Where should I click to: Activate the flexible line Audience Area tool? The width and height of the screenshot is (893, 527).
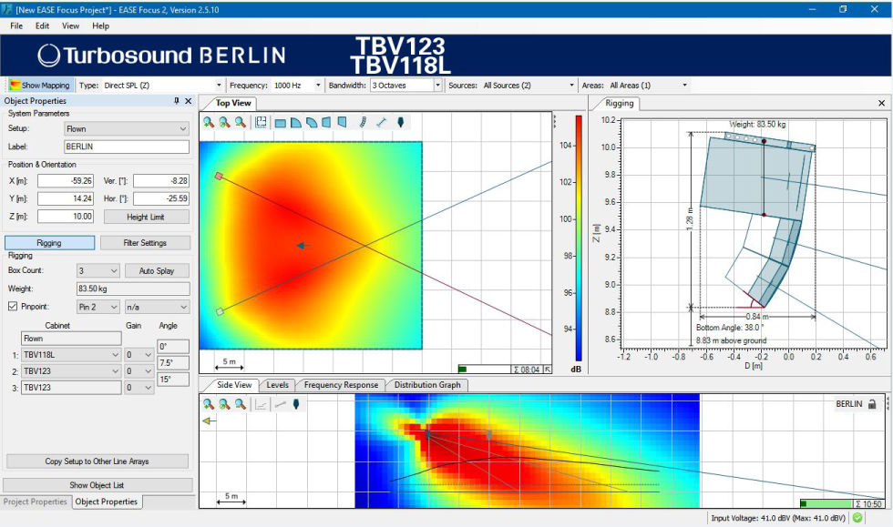pyautogui.click(x=361, y=122)
